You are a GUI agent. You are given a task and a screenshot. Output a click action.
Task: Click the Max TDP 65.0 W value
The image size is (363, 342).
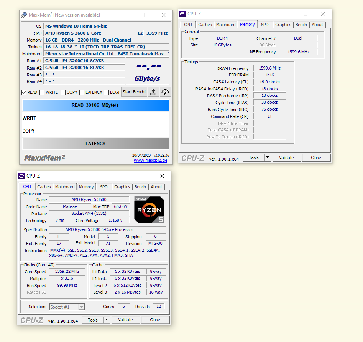(x=121, y=206)
